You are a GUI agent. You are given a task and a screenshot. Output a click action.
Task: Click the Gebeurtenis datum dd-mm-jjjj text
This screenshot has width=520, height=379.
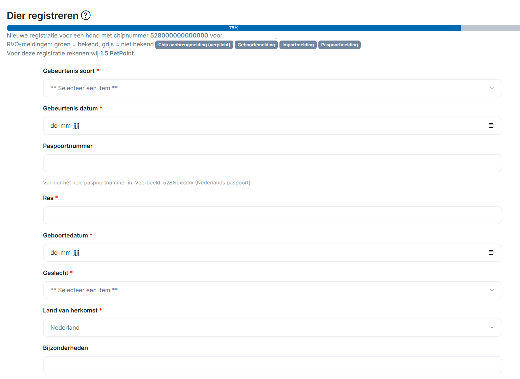click(x=65, y=126)
